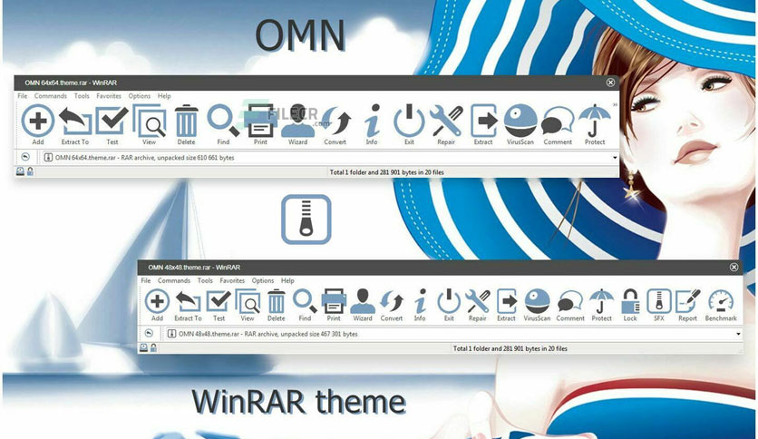Screen dimensions: 758x439
Task: Click VirusScan icon in OMN 64x64 window
Action: 520,121
